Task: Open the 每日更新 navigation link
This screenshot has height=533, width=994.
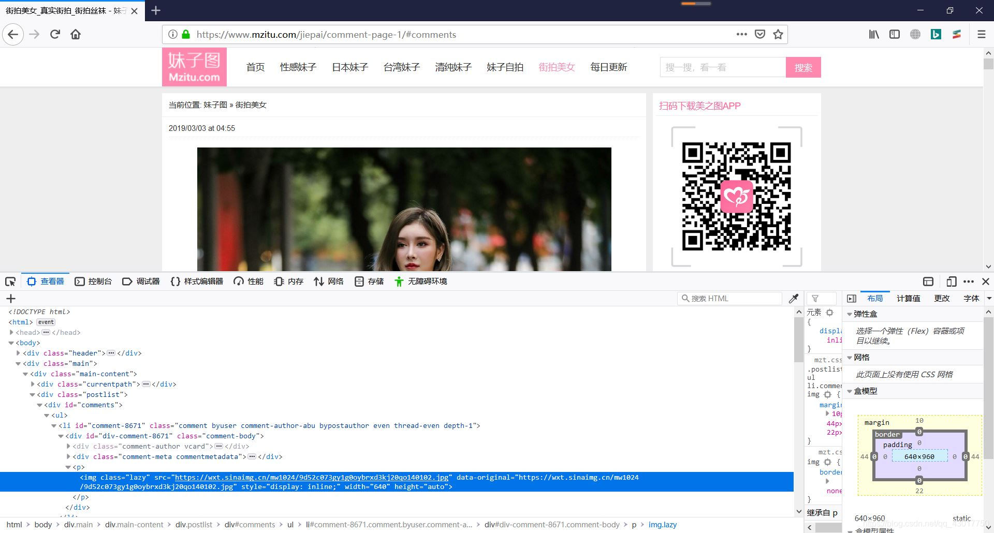Action: tap(609, 67)
